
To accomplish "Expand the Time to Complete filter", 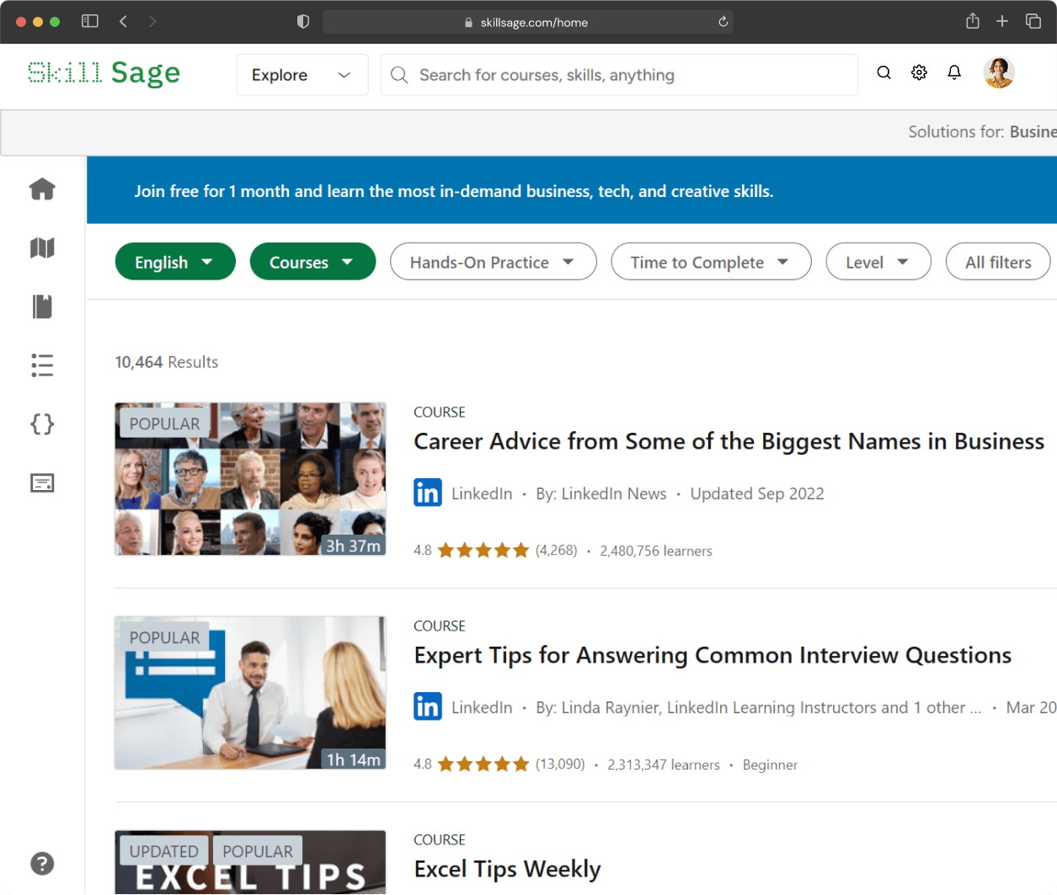I will (711, 262).
